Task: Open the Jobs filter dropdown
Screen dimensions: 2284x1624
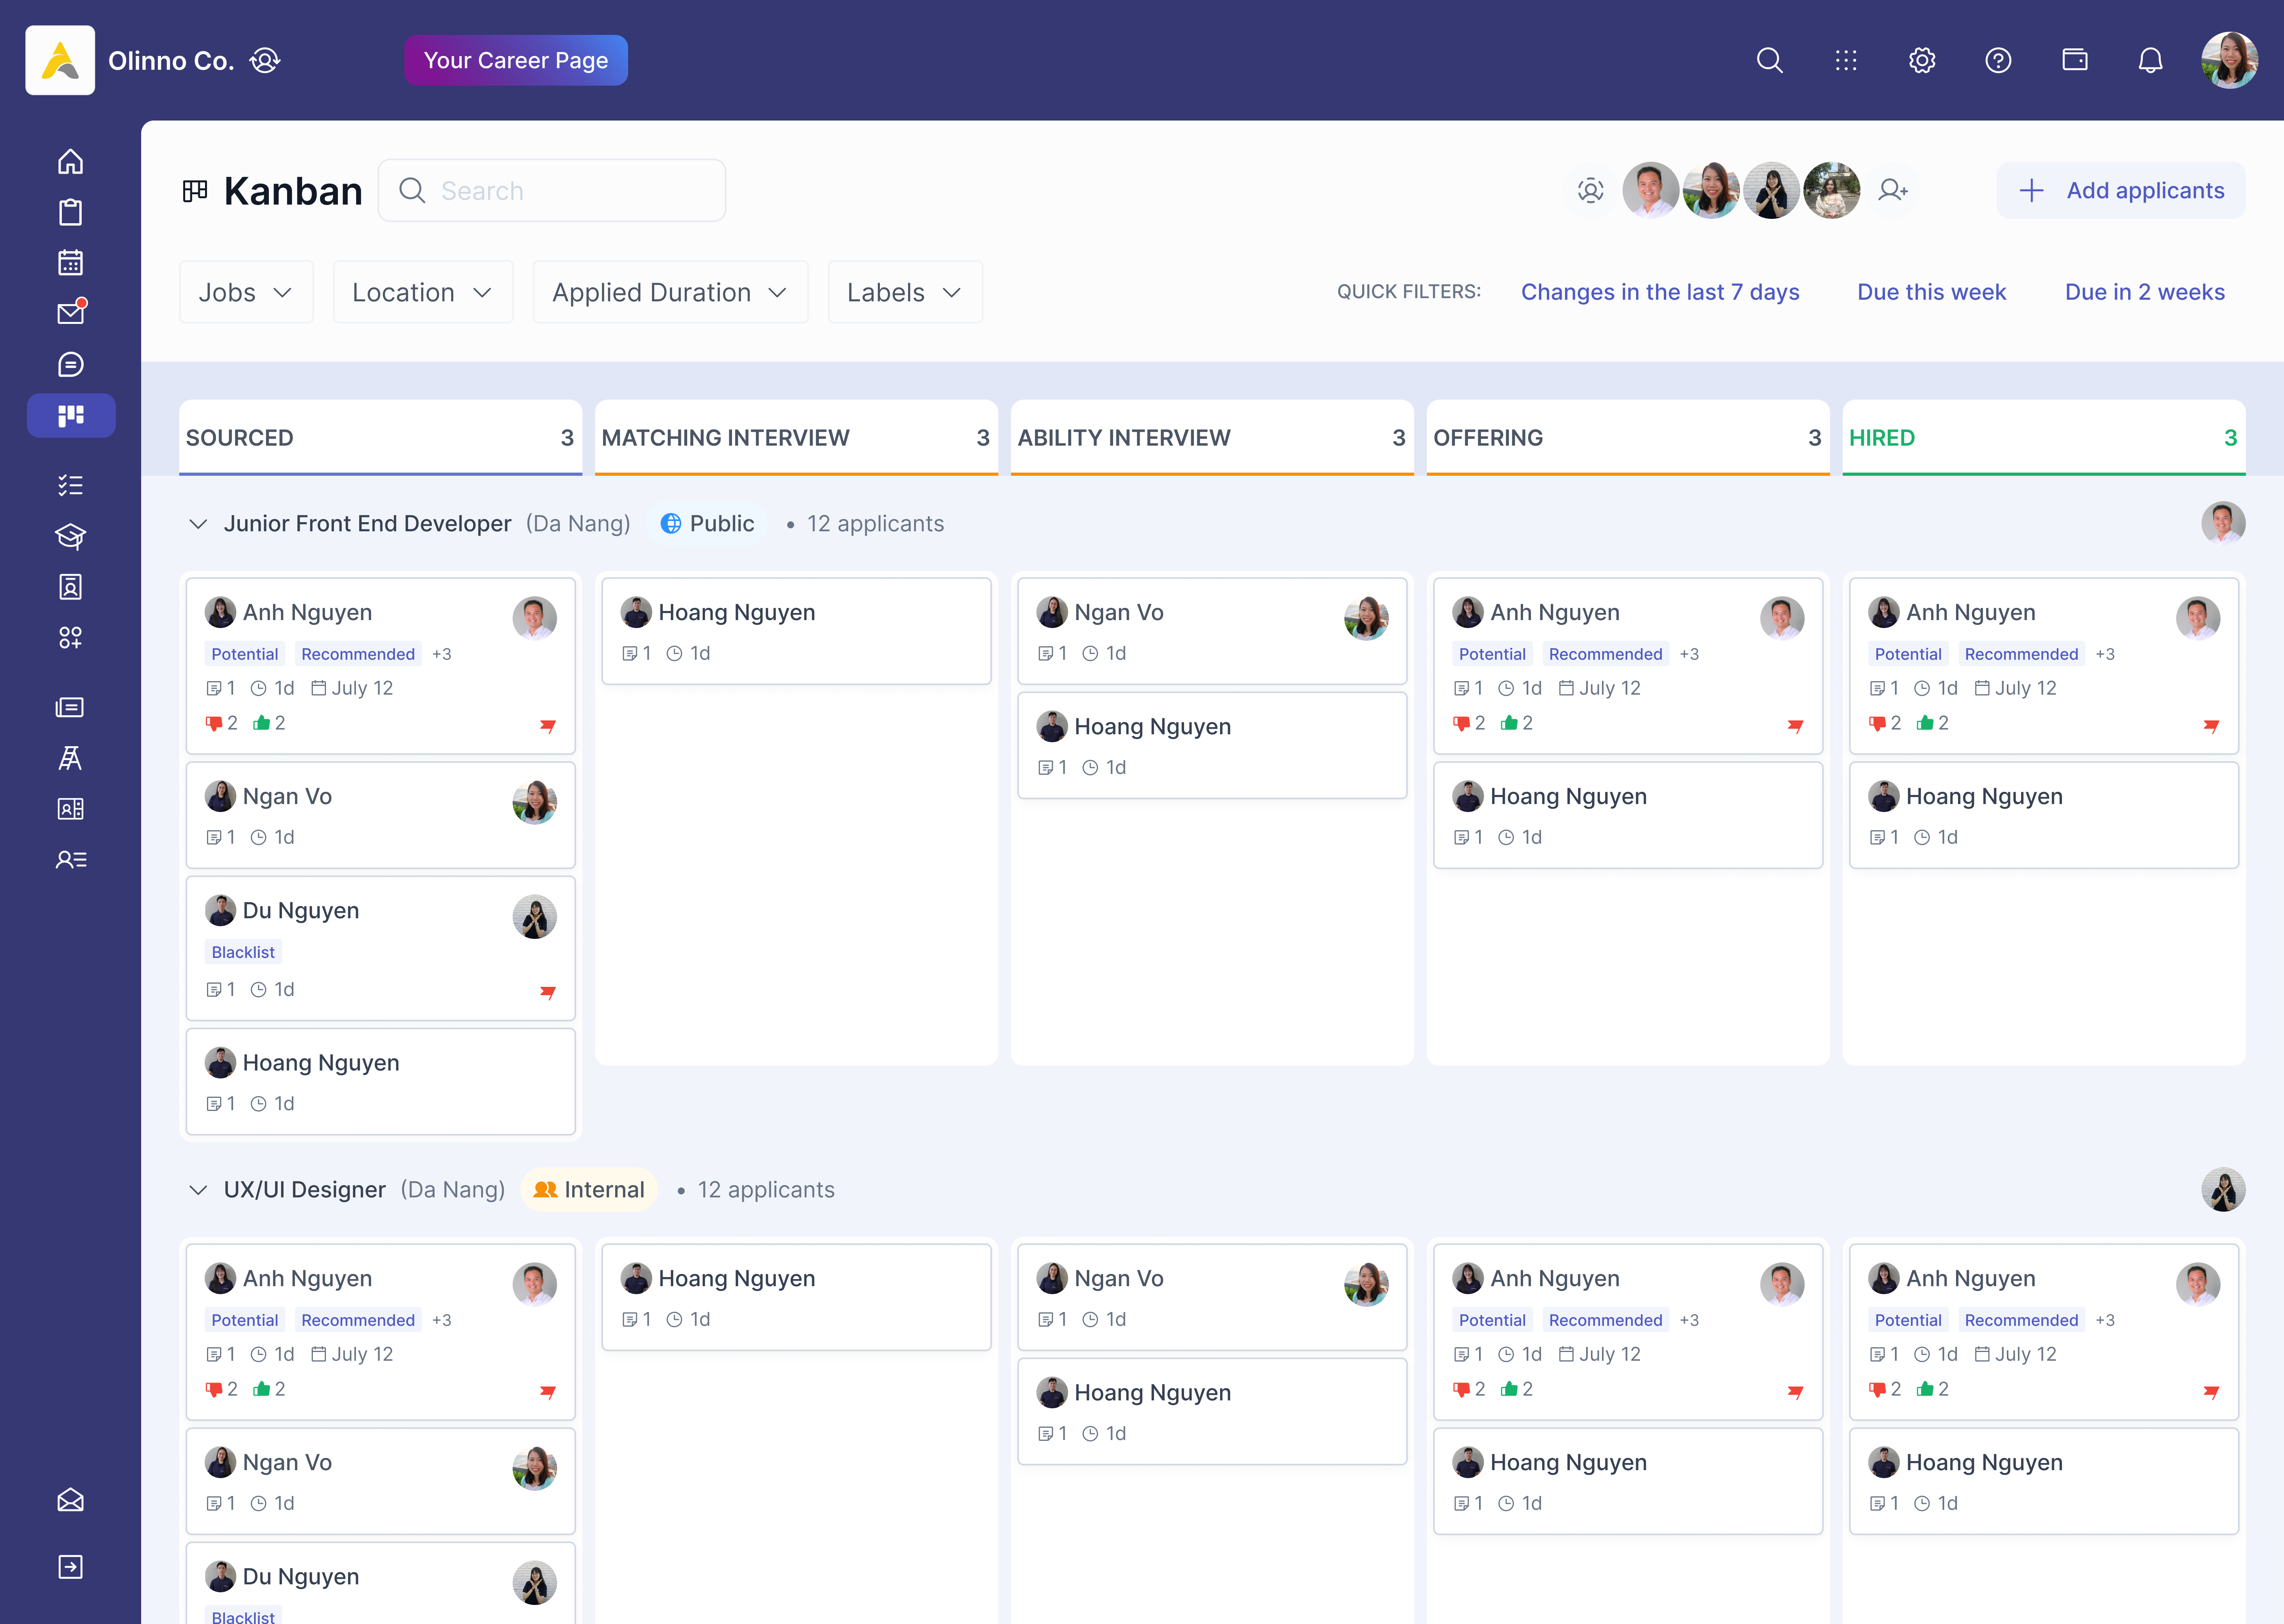Action: pyautogui.click(x=246, y=292)
